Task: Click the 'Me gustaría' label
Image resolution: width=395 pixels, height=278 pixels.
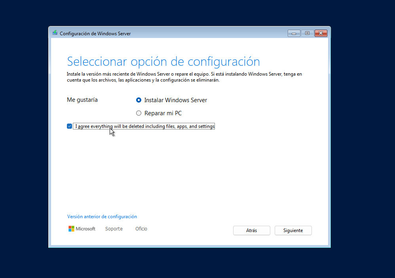Action: click(82, 100)
